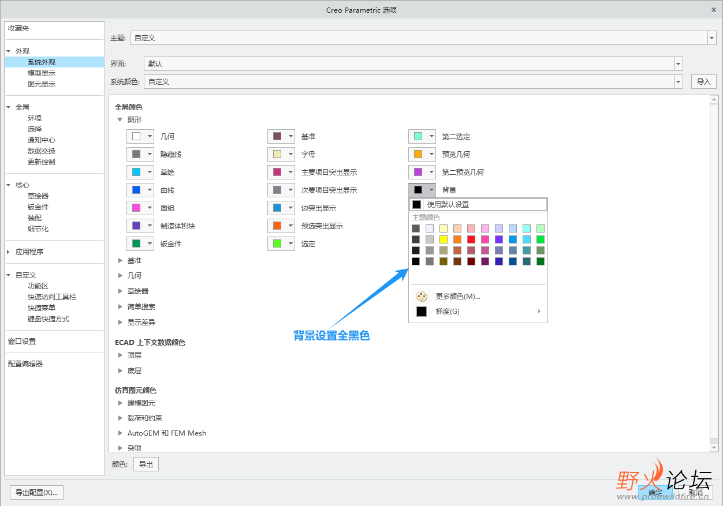Viewport: 723px width, 506px height.
Task: Open the 曲线 blue color swatch
Action: point(140,190)
